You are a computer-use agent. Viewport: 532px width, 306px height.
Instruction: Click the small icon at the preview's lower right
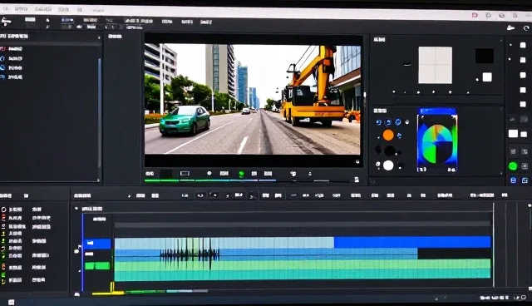tap(357, 162)
